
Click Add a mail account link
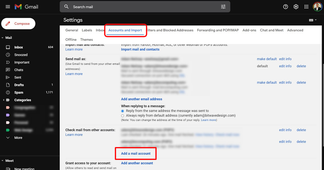[x=136, y=153]
